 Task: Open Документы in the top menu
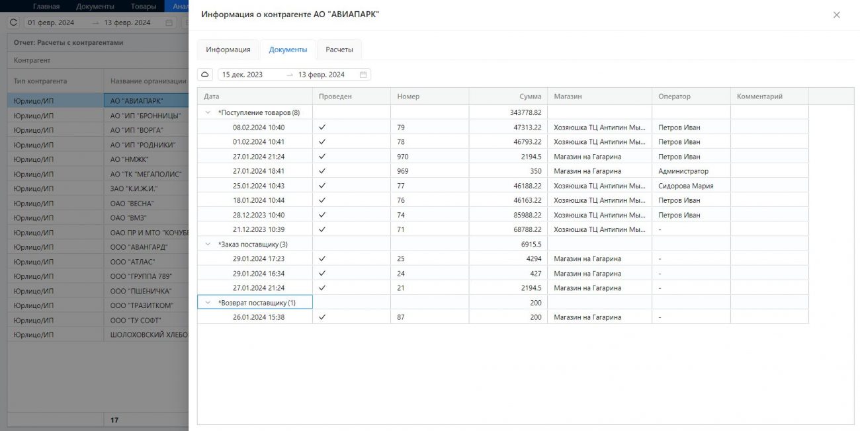[95, 6]
